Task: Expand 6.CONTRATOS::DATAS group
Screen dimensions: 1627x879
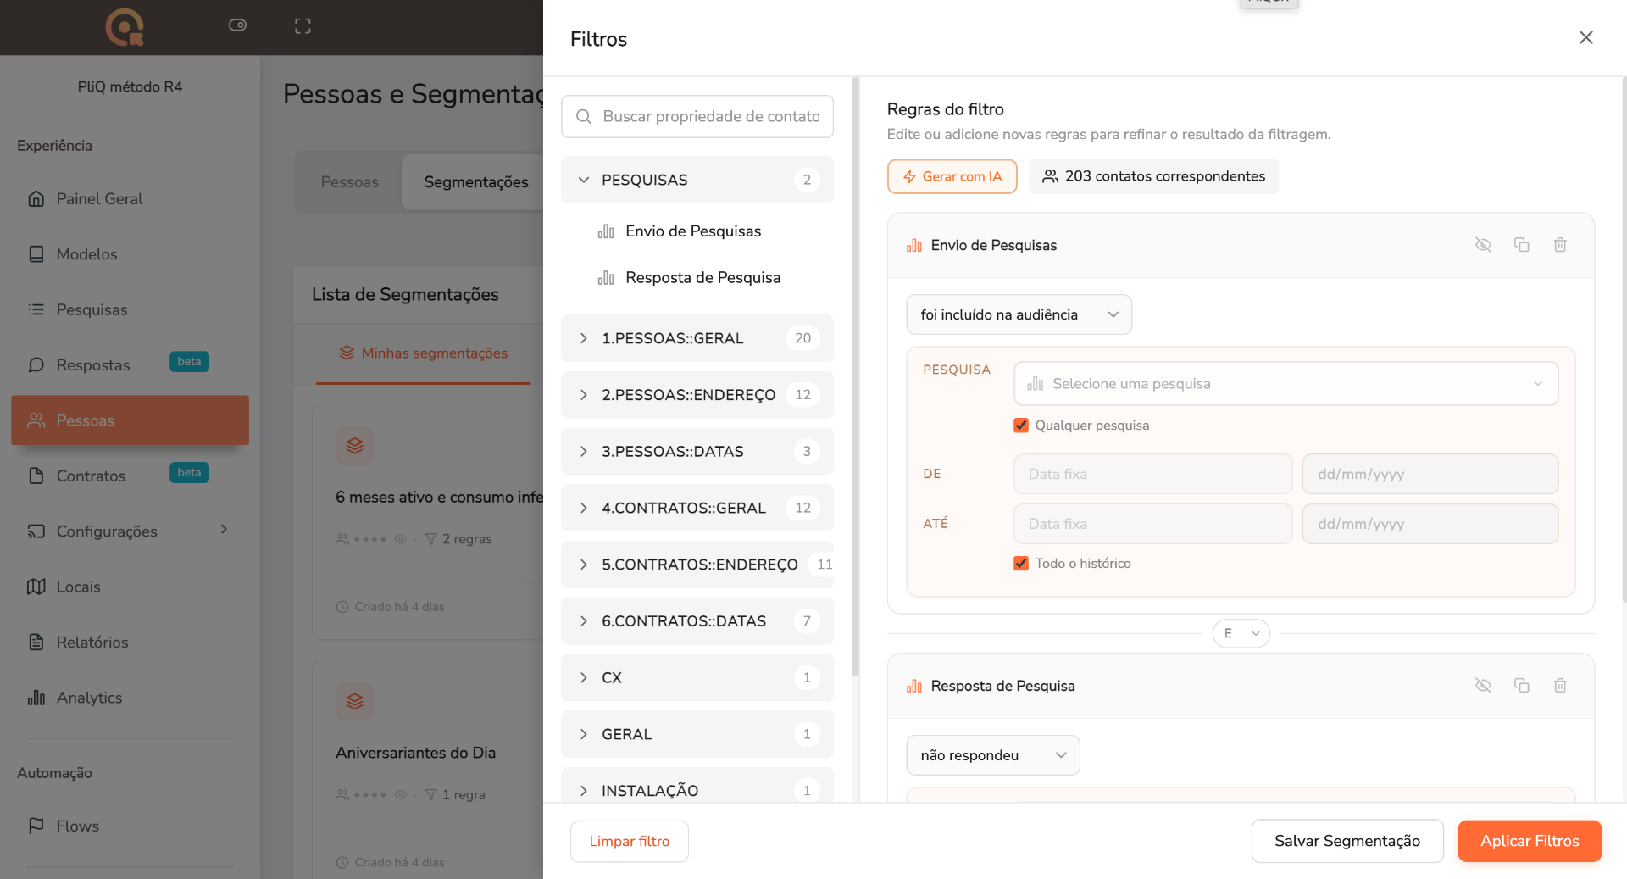Action: [x=697, y=621]
